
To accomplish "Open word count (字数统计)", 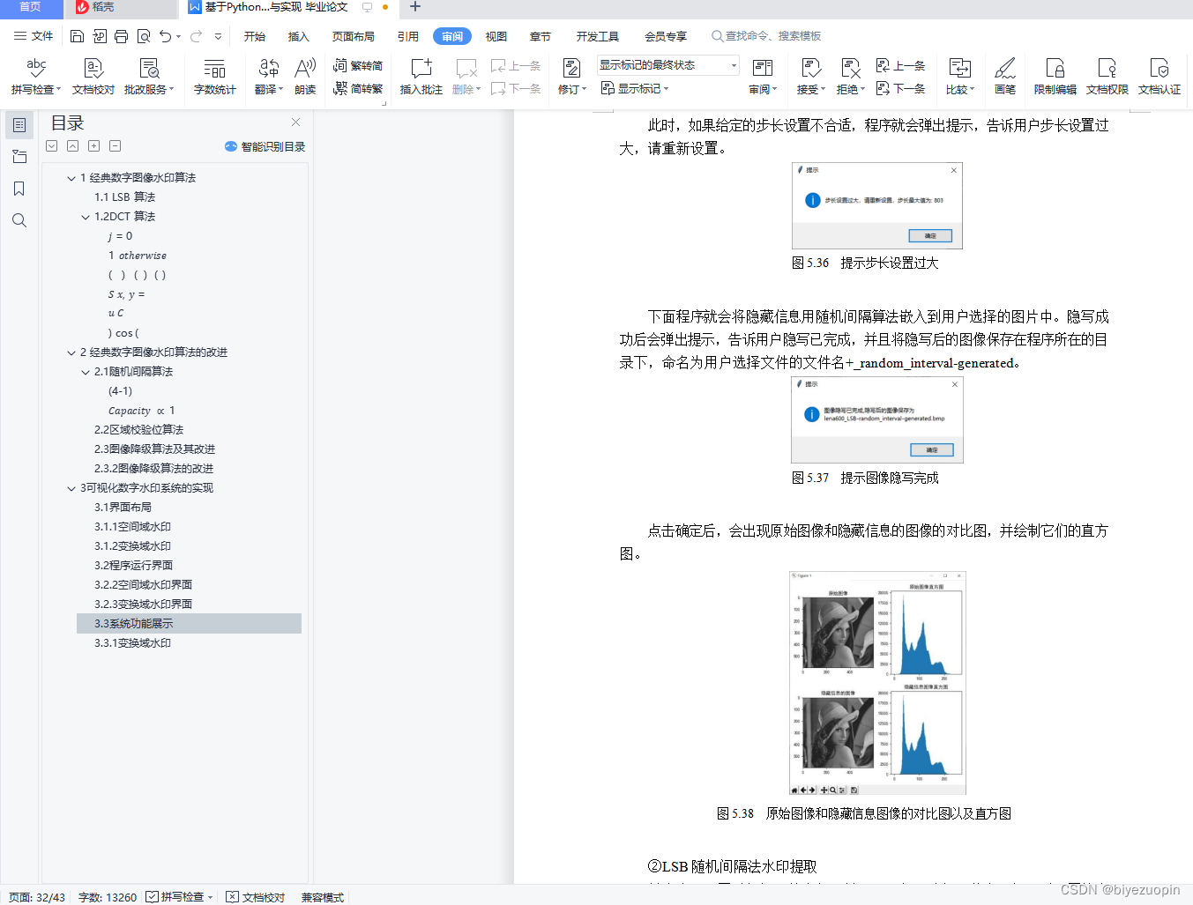I will [214, 75].
